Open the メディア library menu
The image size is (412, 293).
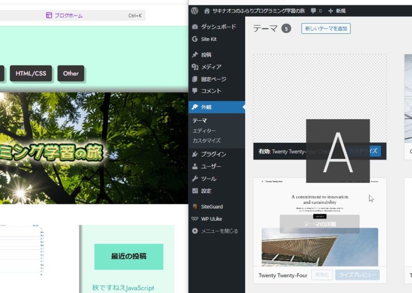pos(211,67)
